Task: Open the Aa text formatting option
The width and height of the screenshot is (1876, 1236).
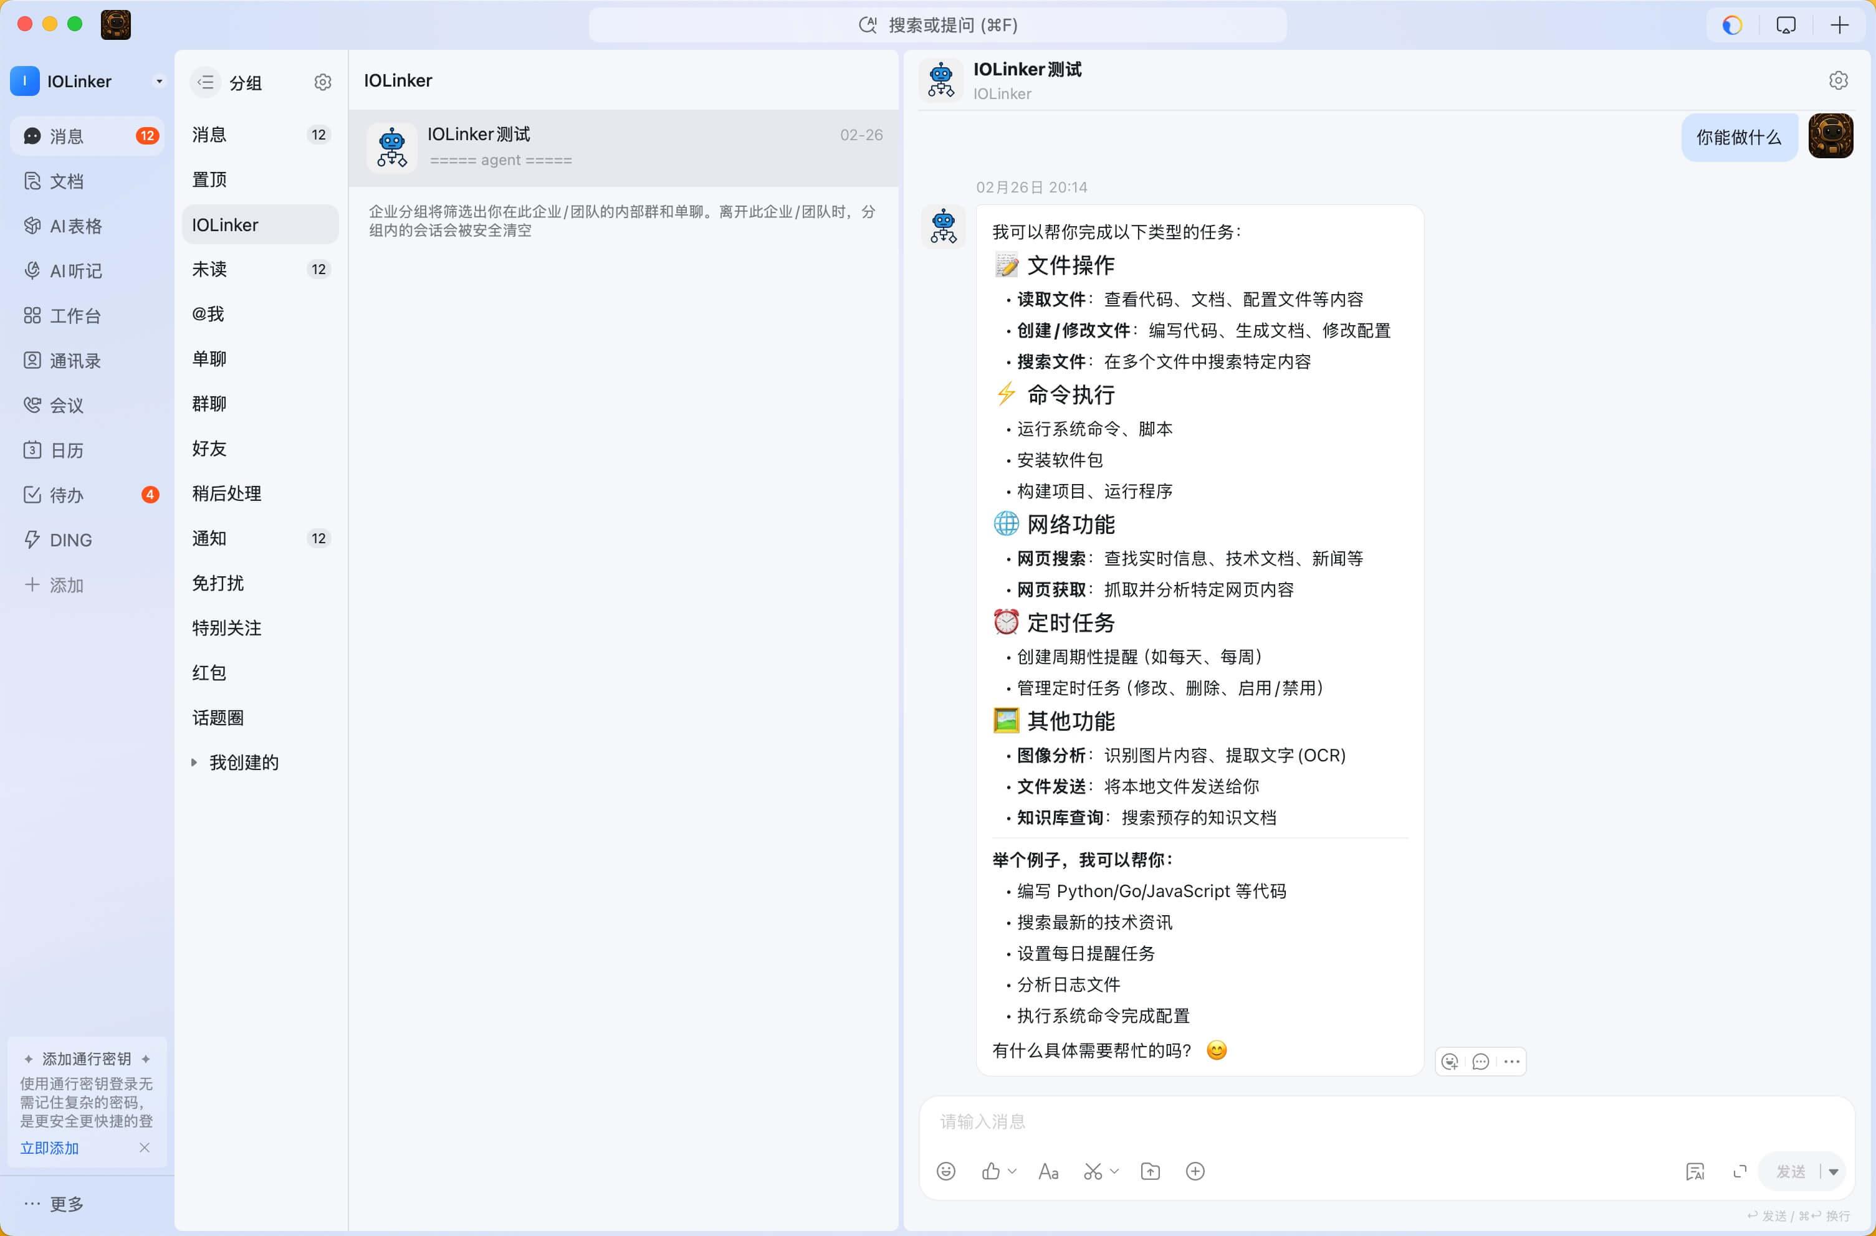Action: 1048,1171
